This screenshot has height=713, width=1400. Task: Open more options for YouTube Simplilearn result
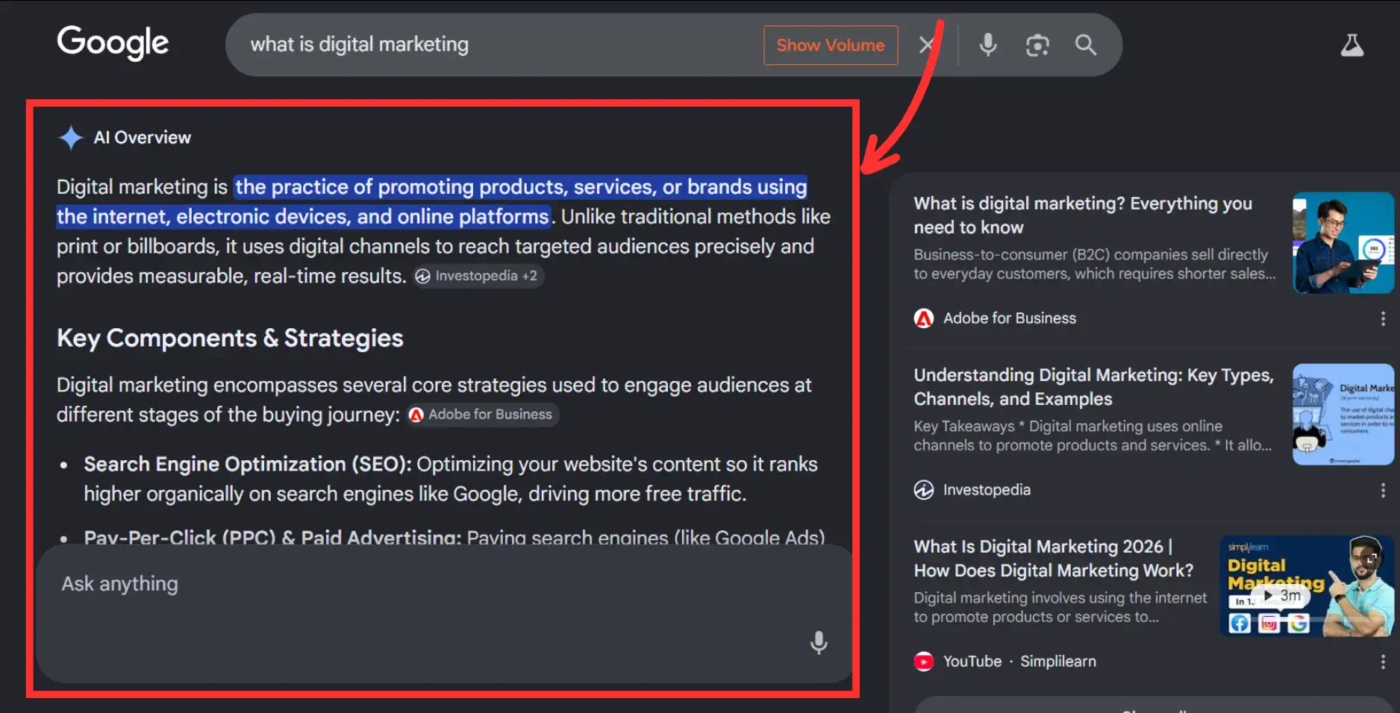[1383, 662]
